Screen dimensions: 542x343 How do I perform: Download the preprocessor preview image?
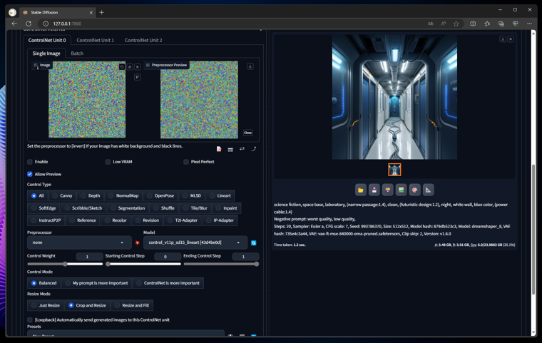click(250, 66)
